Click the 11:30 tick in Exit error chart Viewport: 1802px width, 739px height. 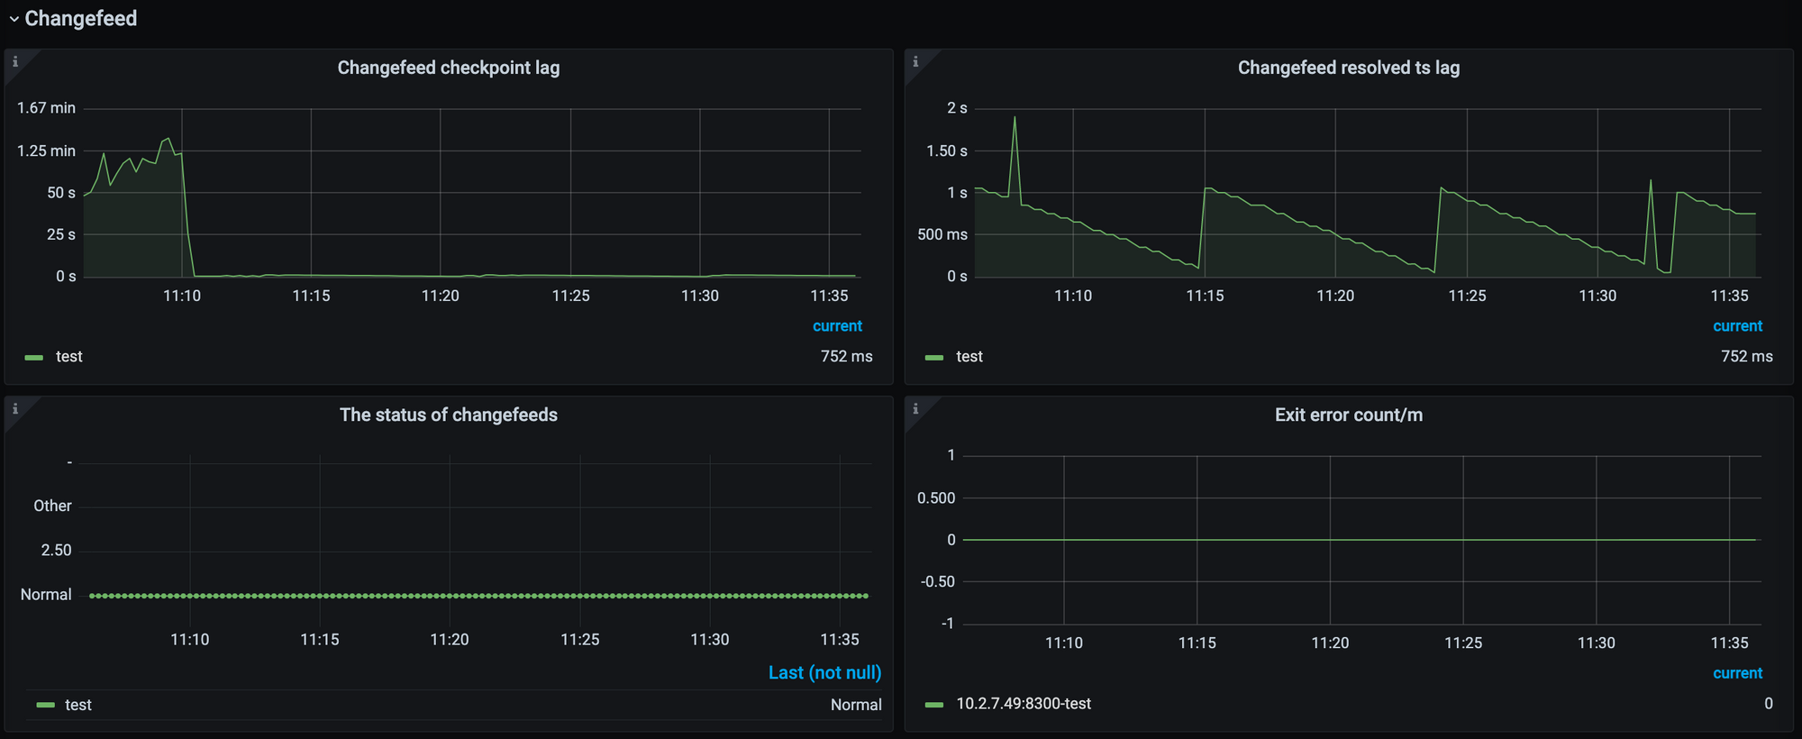click(x=1596, y=643)
